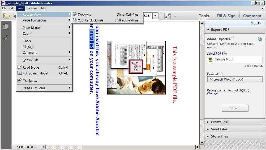The image size is (266, 150).
Task: Click the Full Screen Mode monitor icon
Action: click(x=20, y=73)
